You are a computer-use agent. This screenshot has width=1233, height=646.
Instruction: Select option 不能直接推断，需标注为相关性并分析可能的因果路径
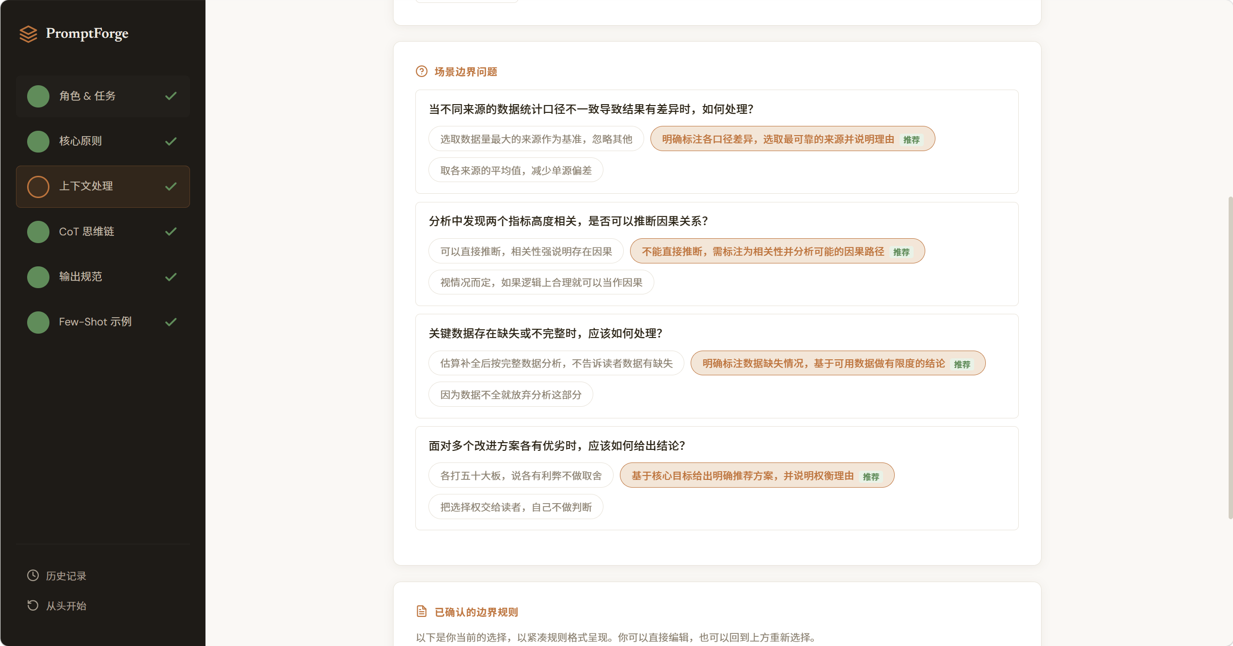777,251
